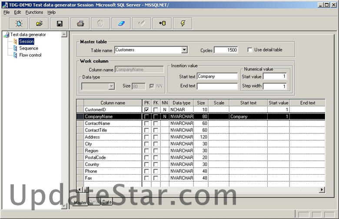Toggle the FK checkbox for City
Viewport: 339px width, 219px height.
pyautogui.click(x=156, y=144)
